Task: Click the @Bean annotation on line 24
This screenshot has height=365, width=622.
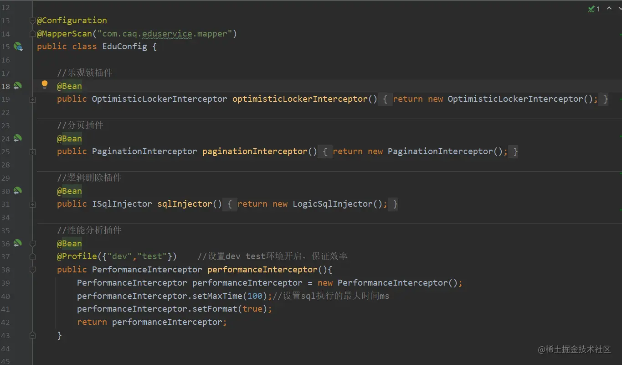Action: pos(69,139)
